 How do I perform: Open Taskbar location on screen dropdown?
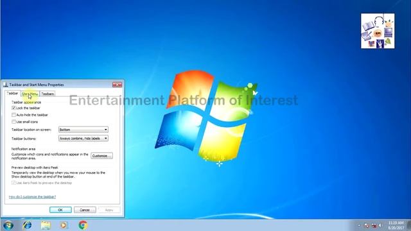click(x=83, y=130)
